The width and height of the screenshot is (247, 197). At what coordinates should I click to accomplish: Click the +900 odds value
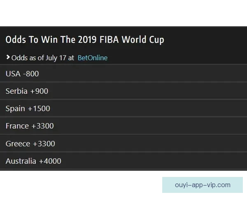tap(39, 91)
